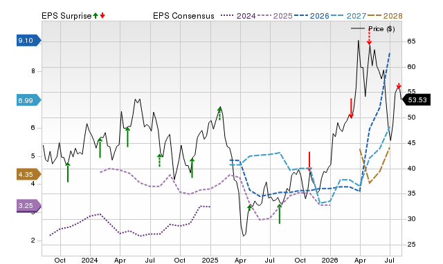Click the 60 label on the price axis

click(x=411, y=67)
